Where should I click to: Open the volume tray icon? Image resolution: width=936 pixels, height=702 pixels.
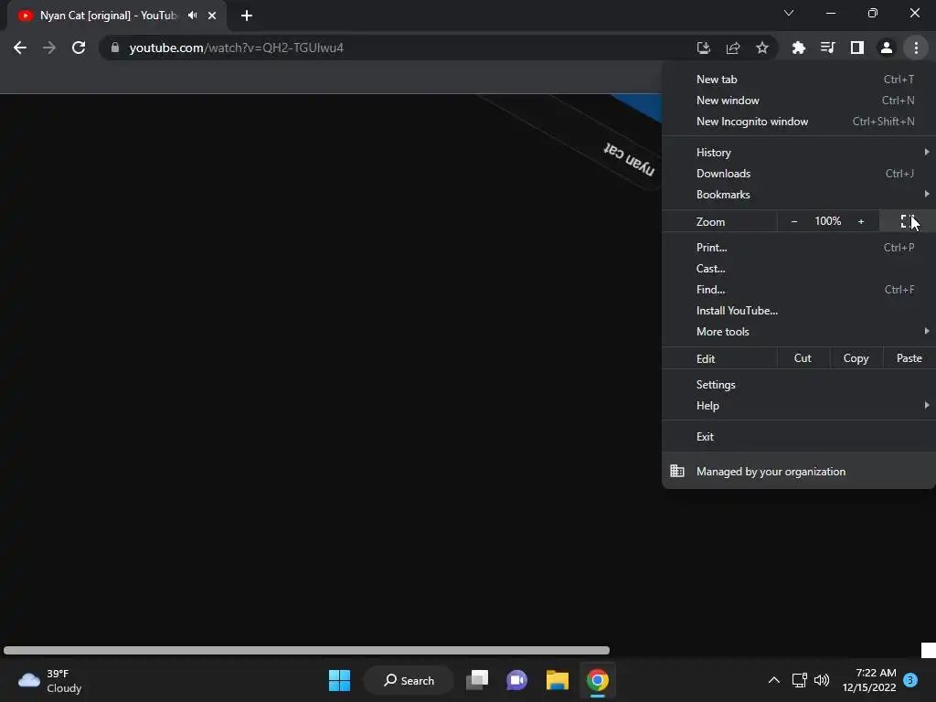pos(822,680)
